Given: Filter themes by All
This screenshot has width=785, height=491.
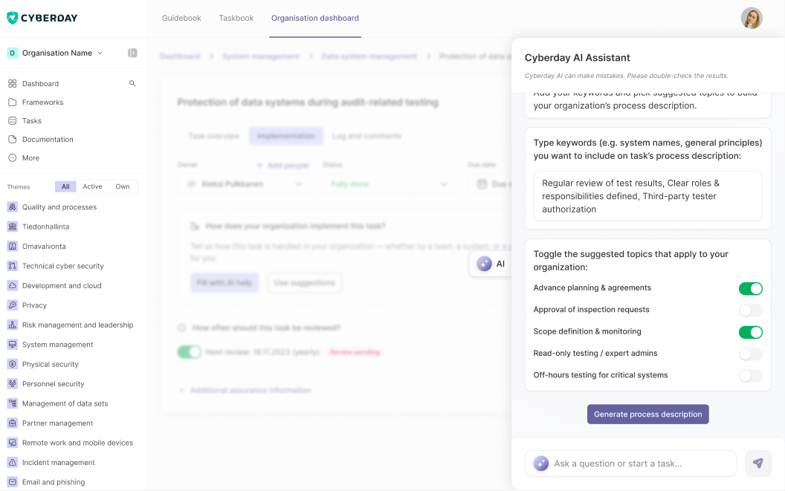Looking at the screenshot, I should 65,186.
